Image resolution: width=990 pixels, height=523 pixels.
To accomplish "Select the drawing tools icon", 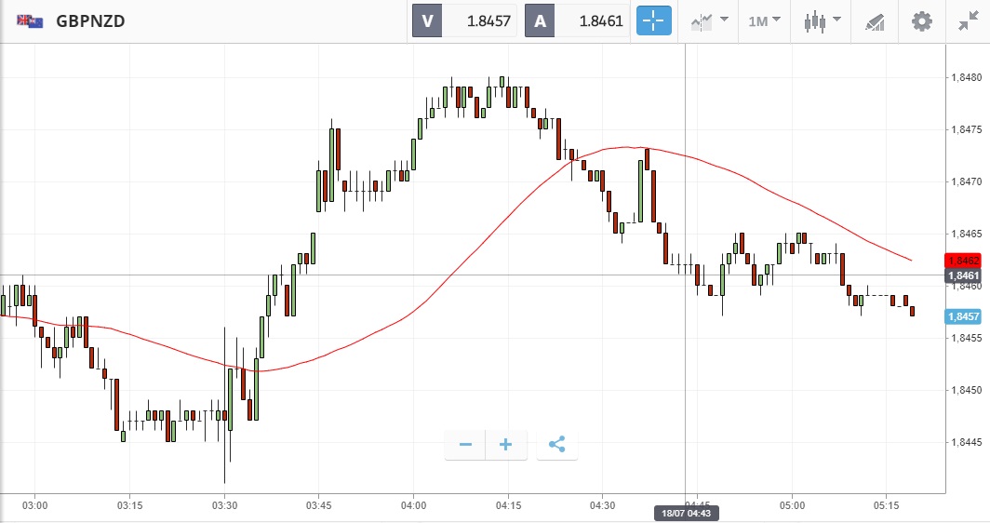I will (874, 20).
